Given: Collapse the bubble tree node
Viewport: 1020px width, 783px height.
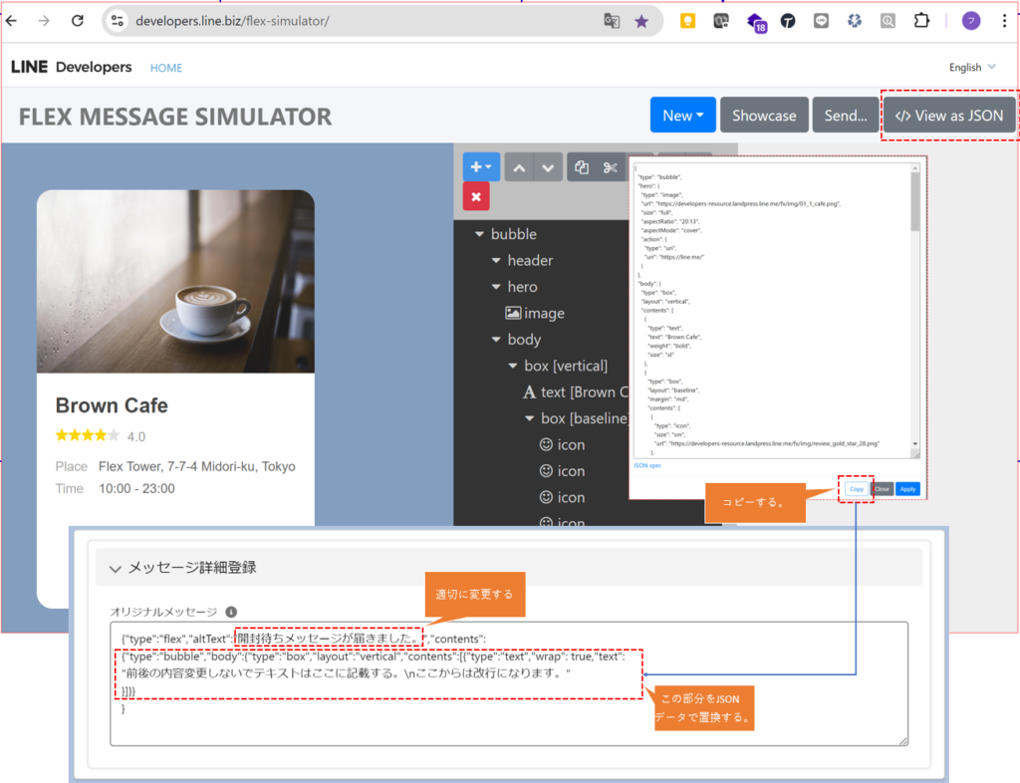Looking at the screenshot, I should tap(480, 234).
